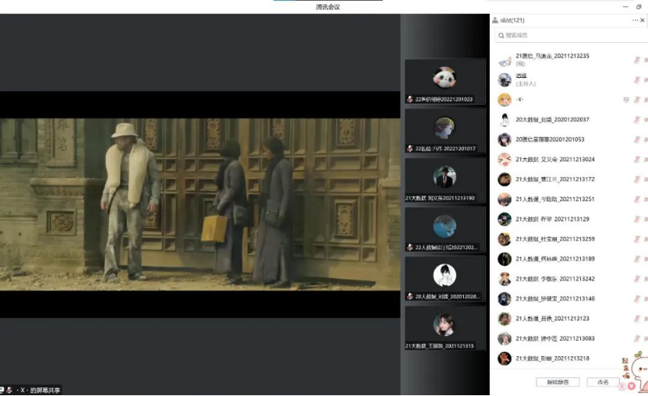This screenshot has height=396, width=648.
Task: Click avatar of member 20211213189 in list
Action: tap(505, 259)
